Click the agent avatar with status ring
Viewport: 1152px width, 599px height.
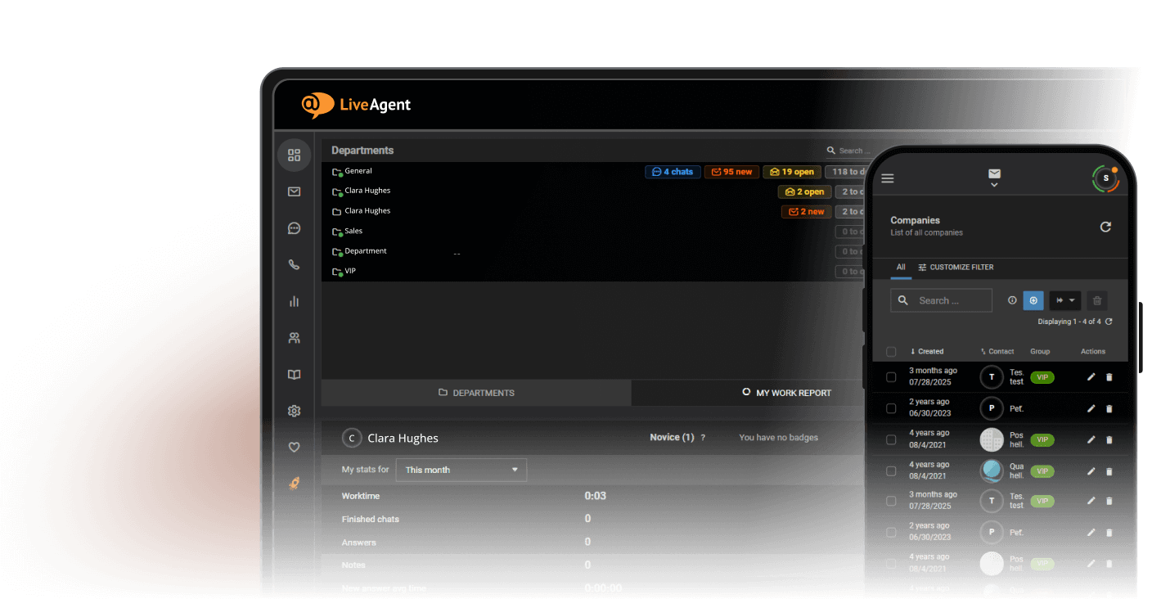(x=1105, y=178)
